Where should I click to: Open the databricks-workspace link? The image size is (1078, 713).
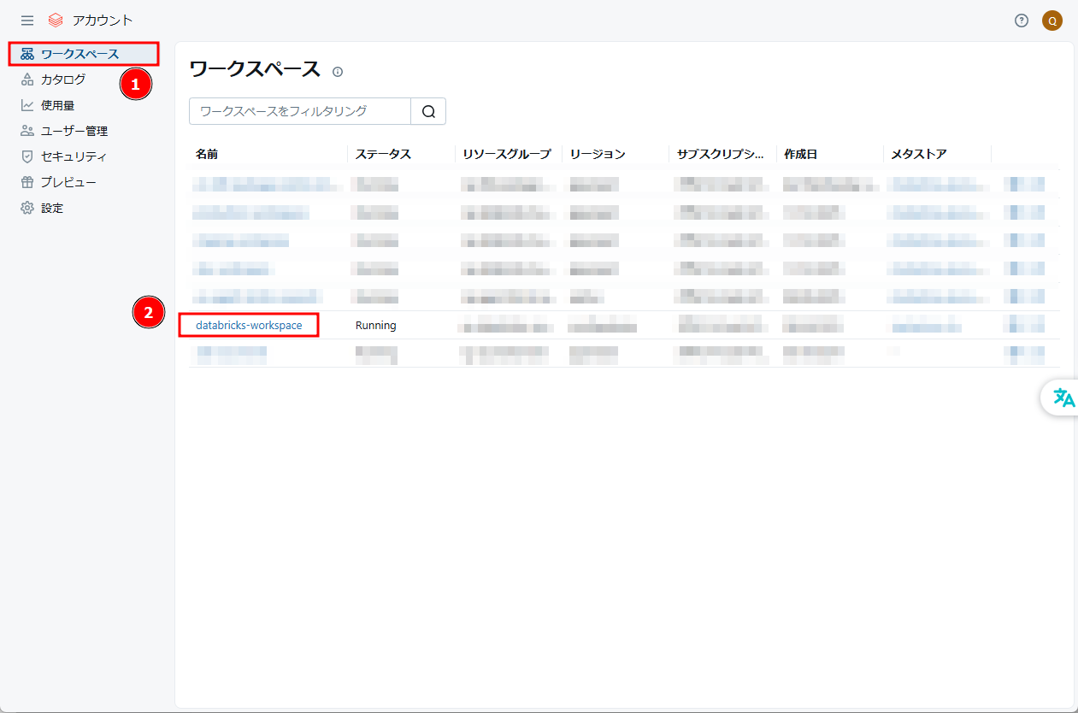click(x=249, y=325)
